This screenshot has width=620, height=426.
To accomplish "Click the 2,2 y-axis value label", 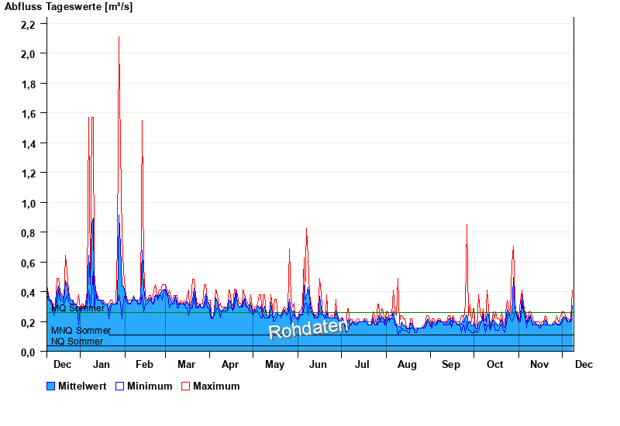I will click(28, 24).
